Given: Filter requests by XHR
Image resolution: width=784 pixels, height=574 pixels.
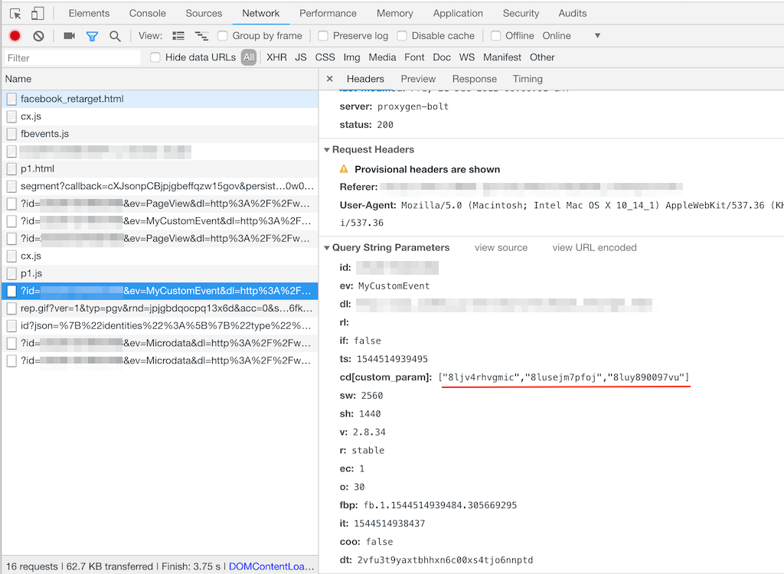Looking at the screenshot, I should [276, 57].
